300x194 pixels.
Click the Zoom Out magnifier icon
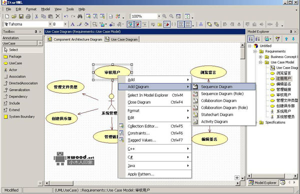(171, 16)
